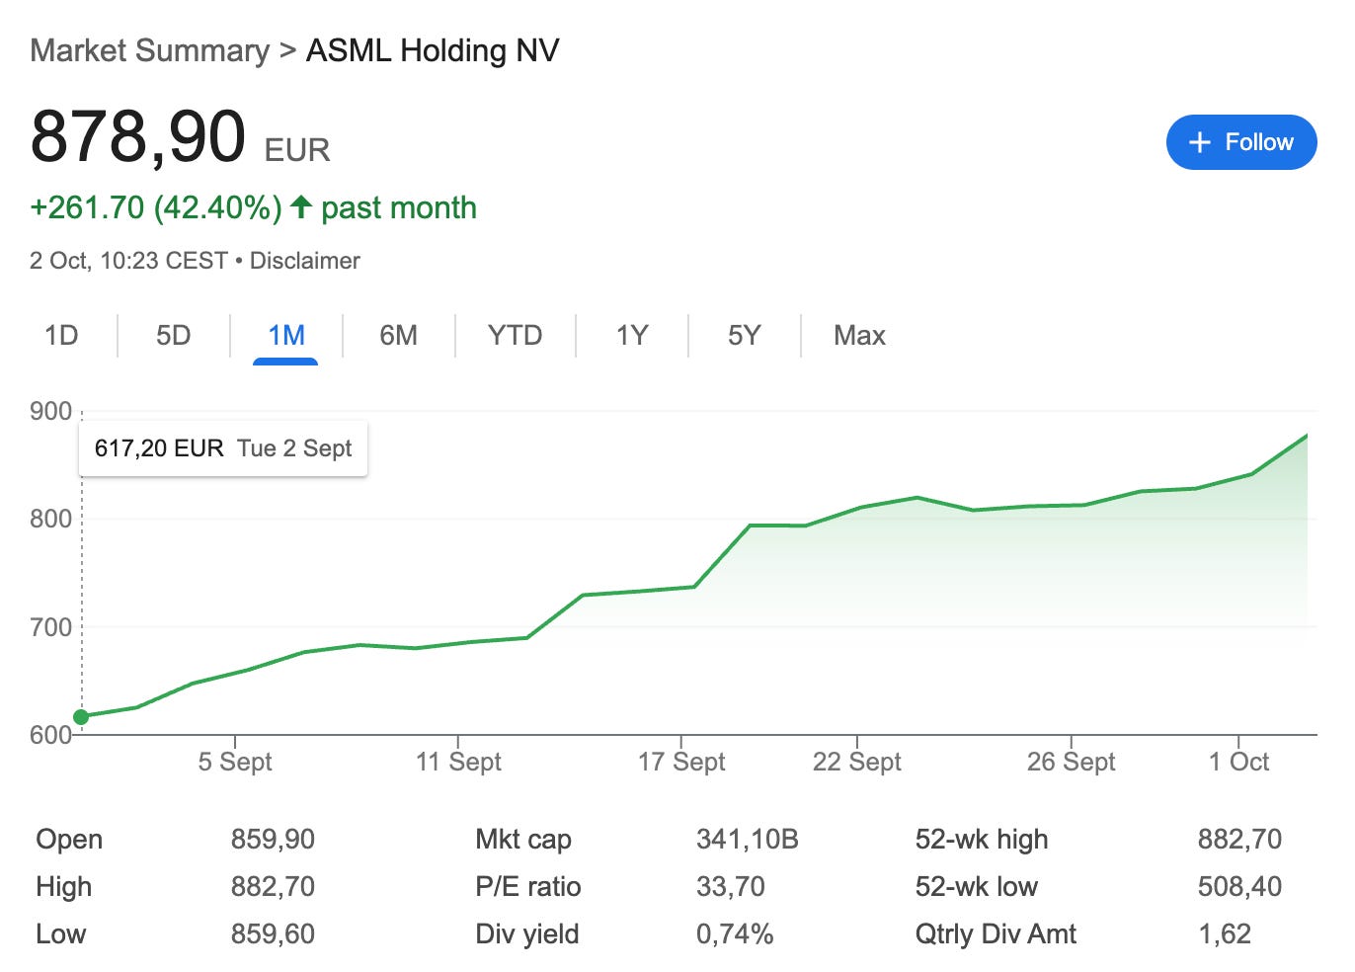Click the P/E ratio value 33,70
Viewport: 1355px width, 972px height.
coord(731,887)
